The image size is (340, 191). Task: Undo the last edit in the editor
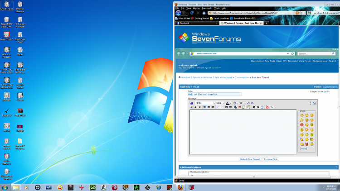click(x=248, y=103)
